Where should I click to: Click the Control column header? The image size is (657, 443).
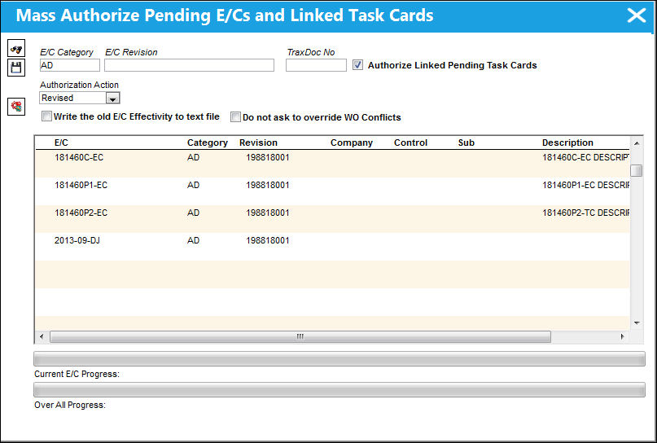[x=410, y=143]
